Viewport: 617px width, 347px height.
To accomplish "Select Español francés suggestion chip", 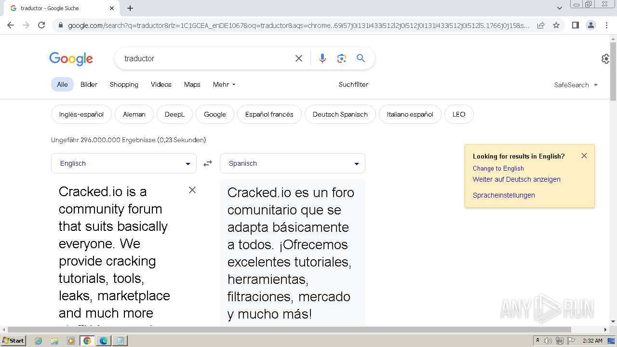I will click(269, 114).
